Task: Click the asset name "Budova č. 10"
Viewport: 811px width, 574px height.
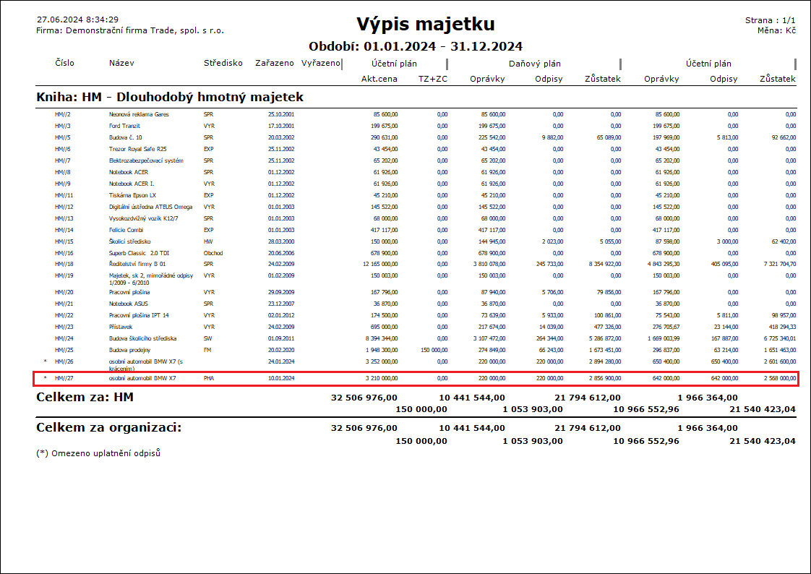Action: click(x=125, y=137)
